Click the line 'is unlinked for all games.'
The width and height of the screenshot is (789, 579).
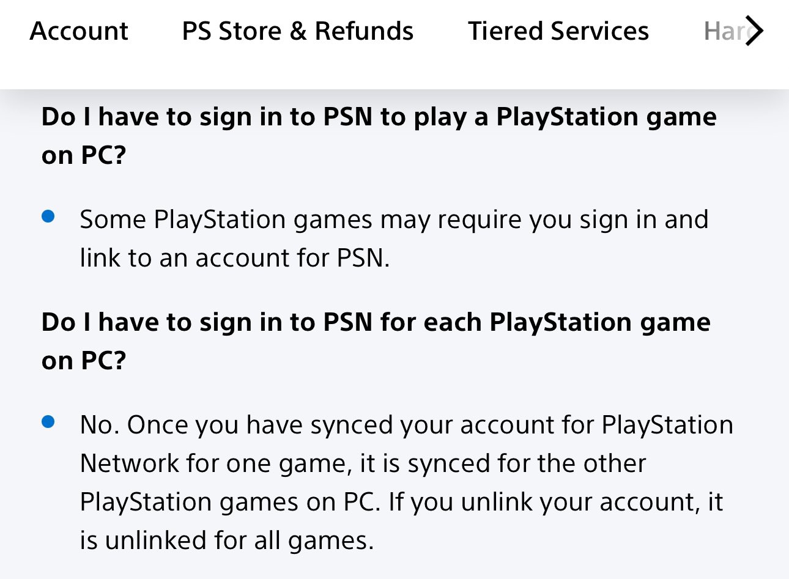(x=226, y=540)
